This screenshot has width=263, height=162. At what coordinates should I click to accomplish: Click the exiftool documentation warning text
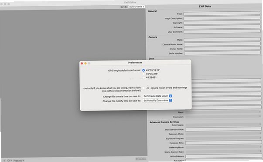pyautogui.click(x=112, y=89)
